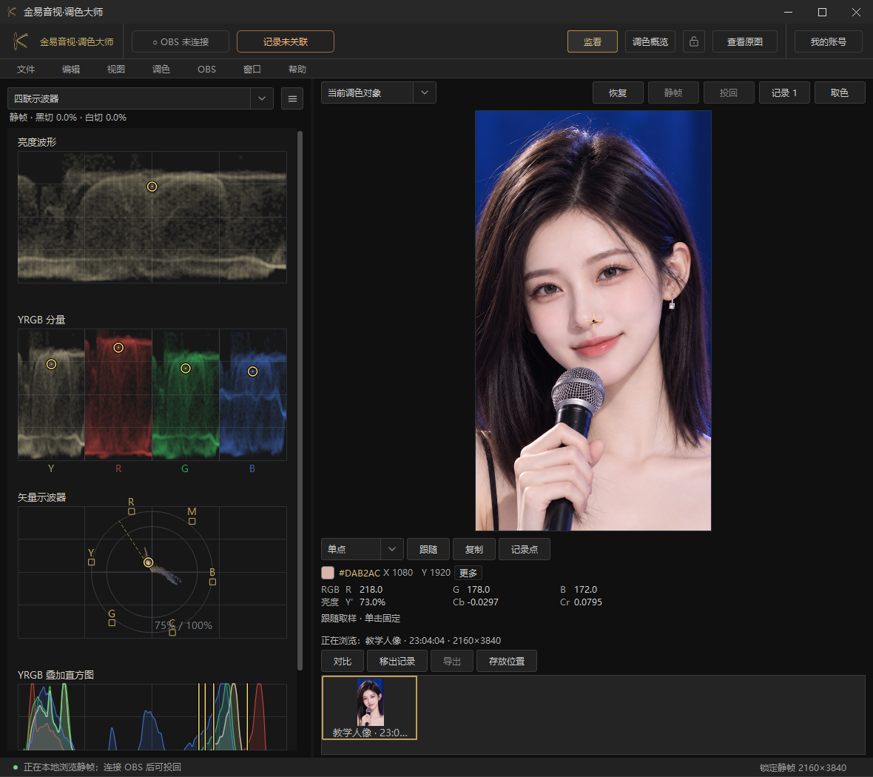
Task: Toggle the 跟随 follow sampling button
Action: [x=428, y=549]
